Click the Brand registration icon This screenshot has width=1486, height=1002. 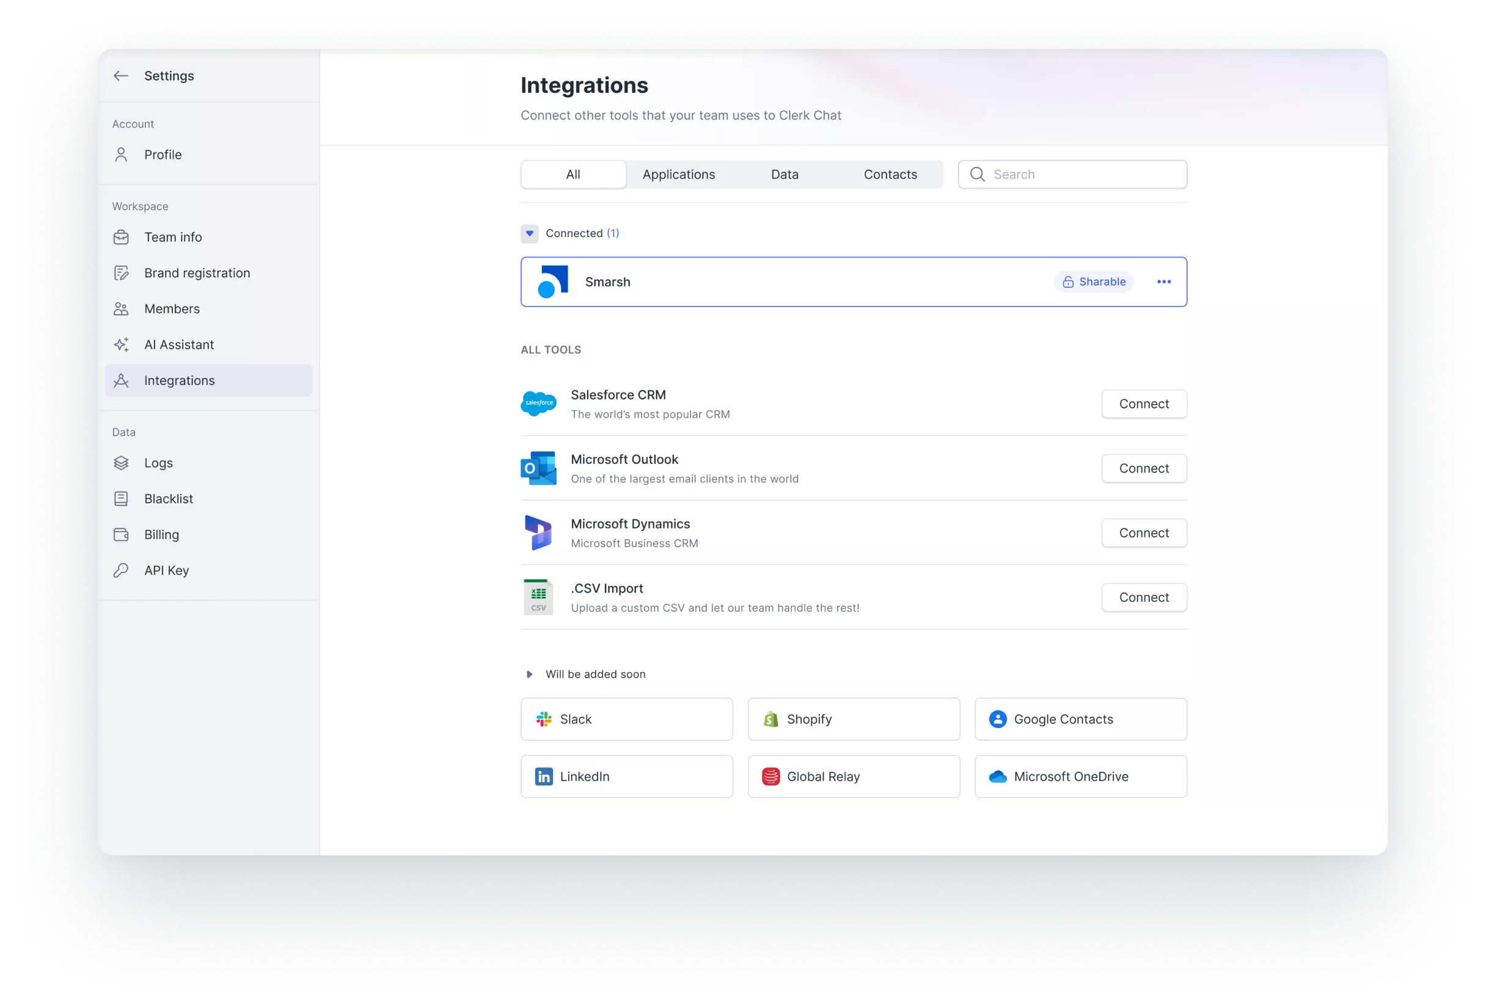(121, 273)
